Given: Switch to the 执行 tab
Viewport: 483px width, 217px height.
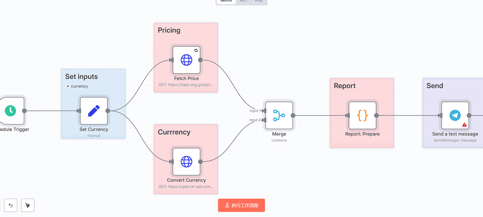Looking at the screenshot, I should point(243,1).
